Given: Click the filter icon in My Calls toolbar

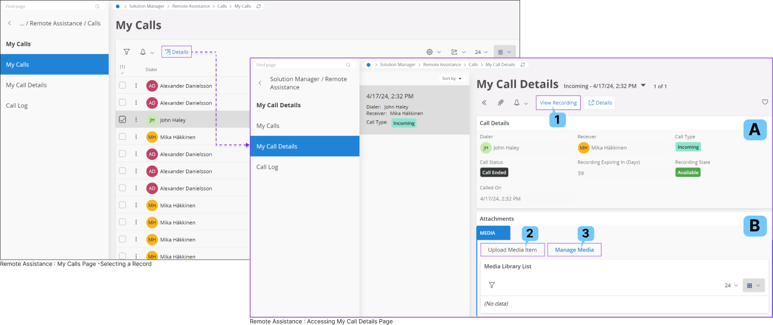Looking at the screenshot, I should point(126,52).
